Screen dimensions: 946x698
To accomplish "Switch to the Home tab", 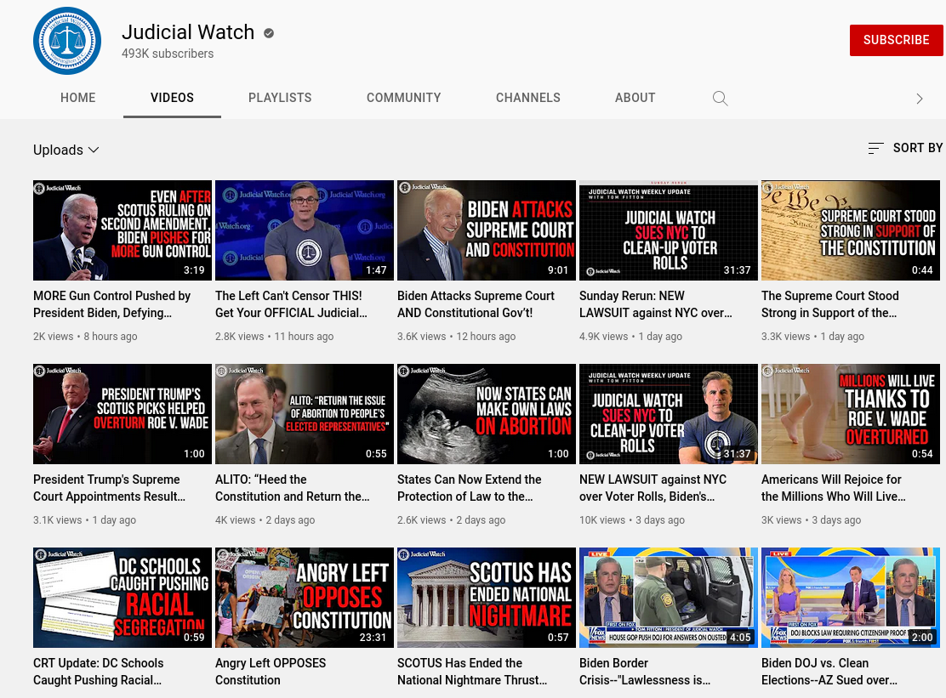I will [77, 98].
